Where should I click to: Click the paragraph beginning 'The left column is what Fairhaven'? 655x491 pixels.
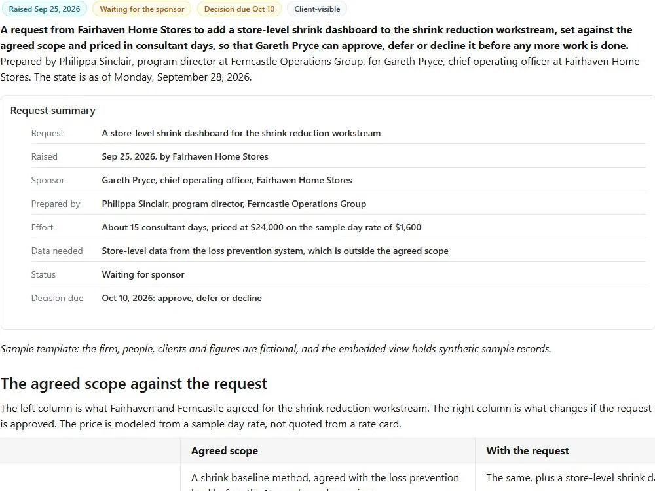coord(326,416)
